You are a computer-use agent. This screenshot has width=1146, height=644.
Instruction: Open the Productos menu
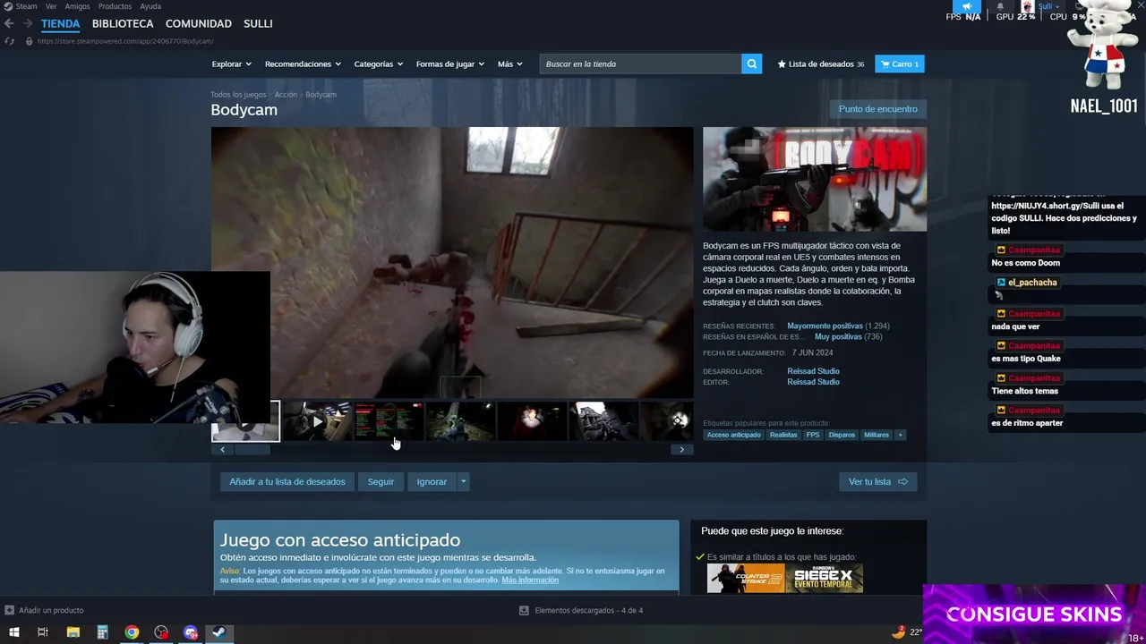pos(115,6)
